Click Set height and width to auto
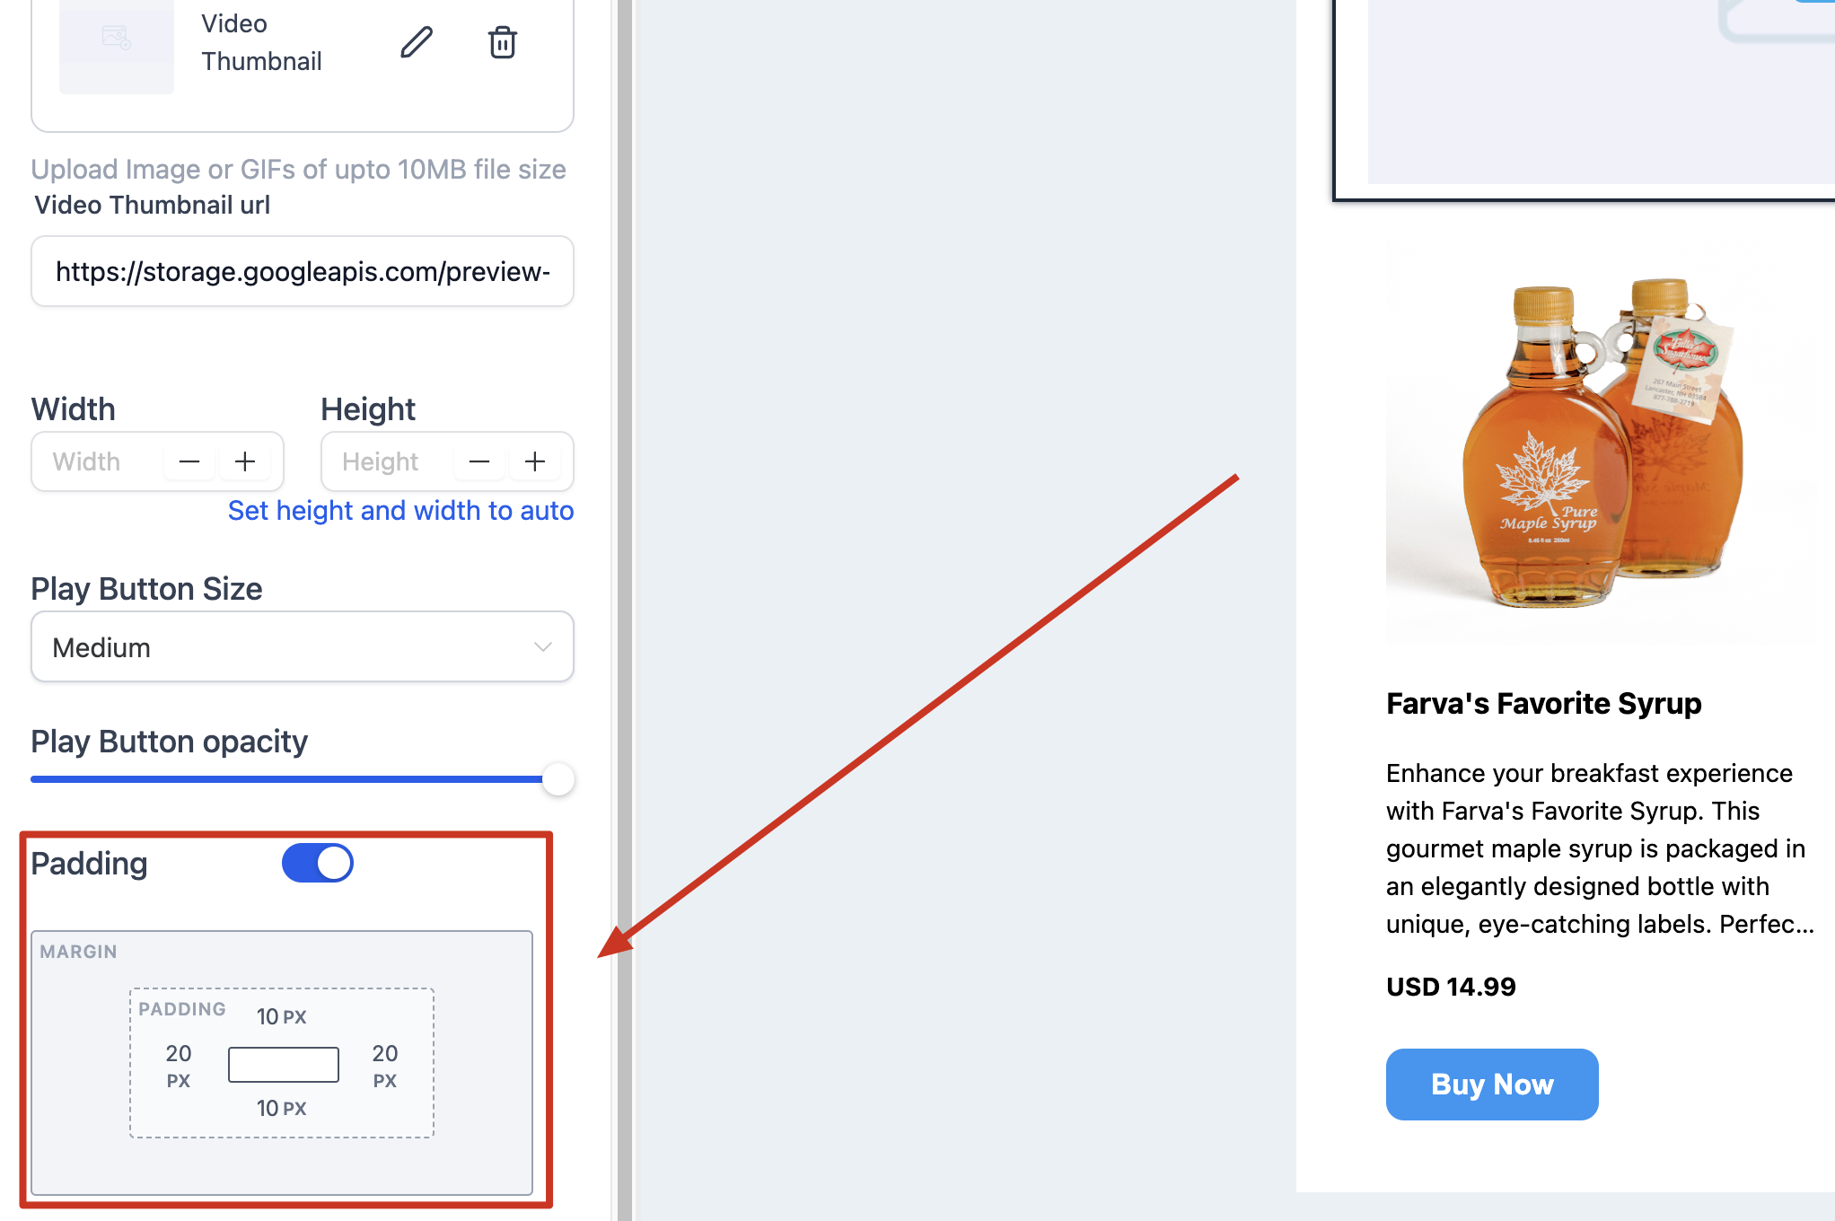The image size is (1835, 1221). (400, 510)
